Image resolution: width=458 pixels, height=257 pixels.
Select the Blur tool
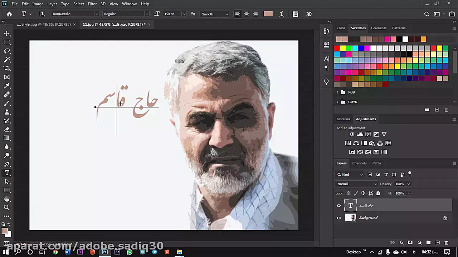(7, 147)
